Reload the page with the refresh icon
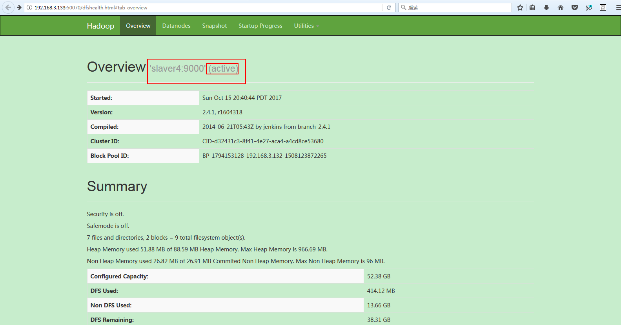Viewport: 621px width, 325px height. point(389,7)
